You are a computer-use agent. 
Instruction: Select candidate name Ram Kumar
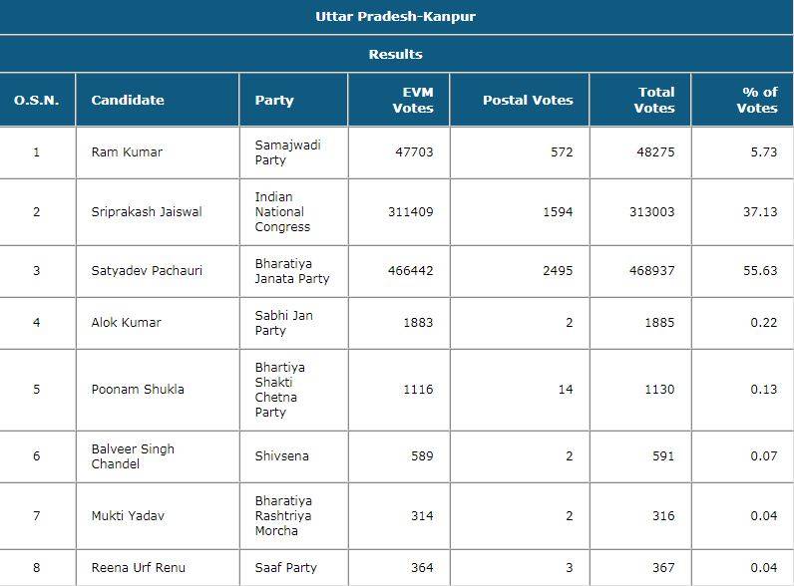127,152
